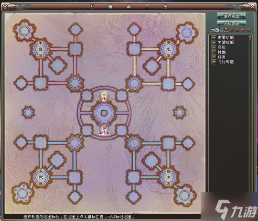258x221 pixels.
Task: Collapse the 生活技能 category
Action: pos(214,42)
